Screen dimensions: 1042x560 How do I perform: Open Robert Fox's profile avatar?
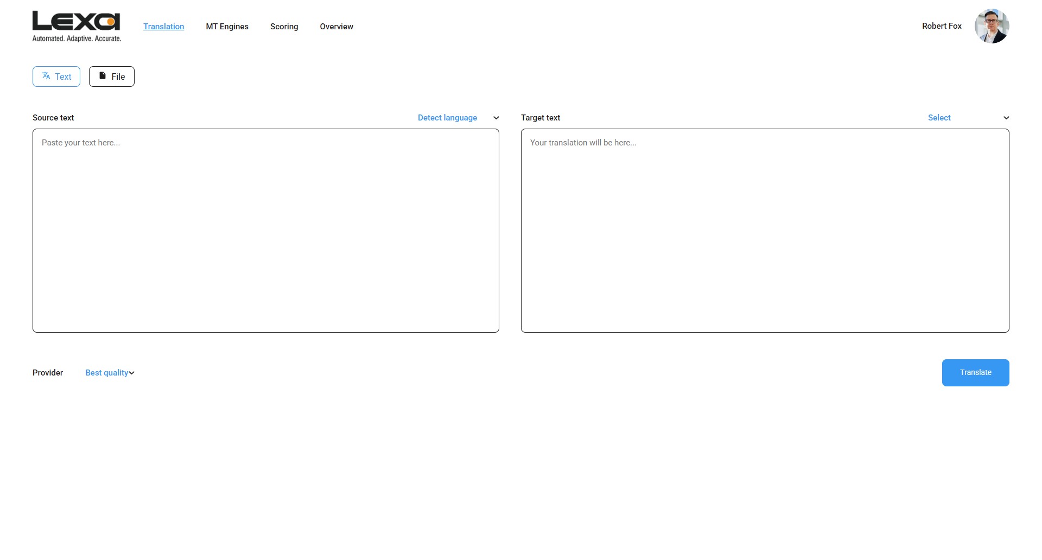(992, 26)
